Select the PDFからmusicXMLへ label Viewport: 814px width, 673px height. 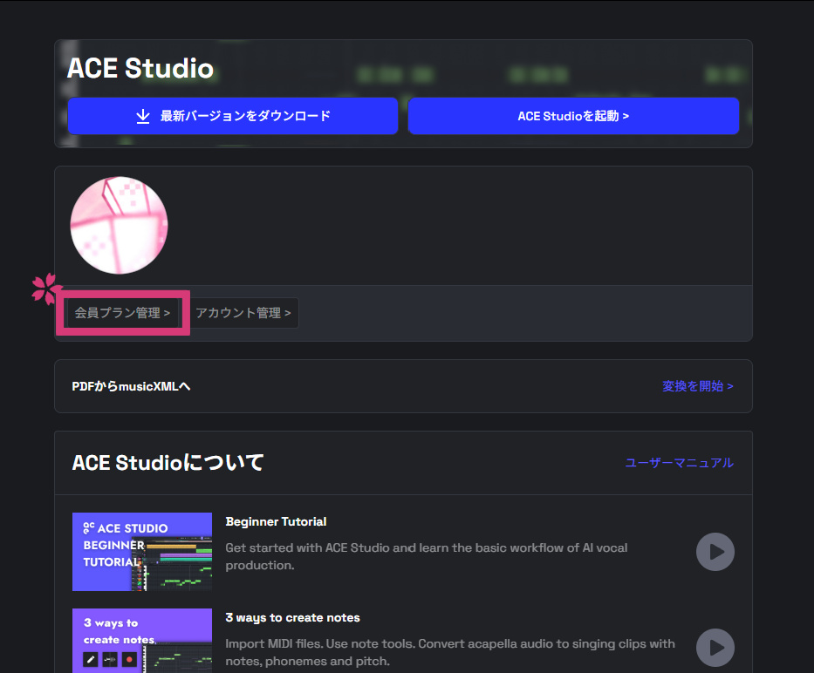(x=131, y=386)
